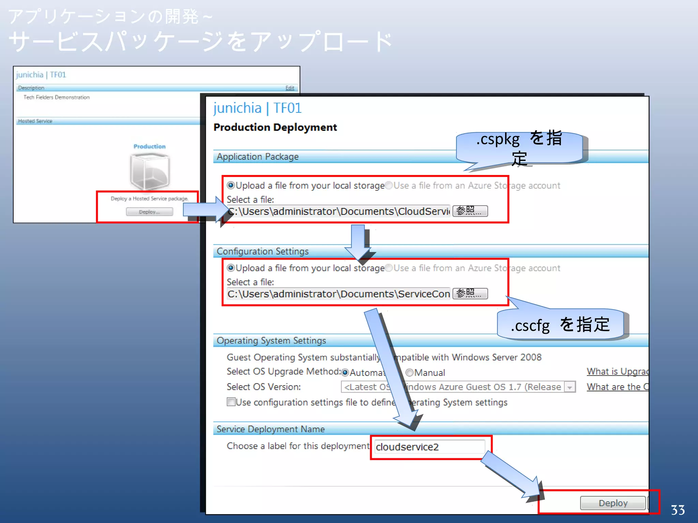Click 'Service Deployment Name' section header
The width and height of the screenshot is (698, 523).
click(x=271, y=429)
